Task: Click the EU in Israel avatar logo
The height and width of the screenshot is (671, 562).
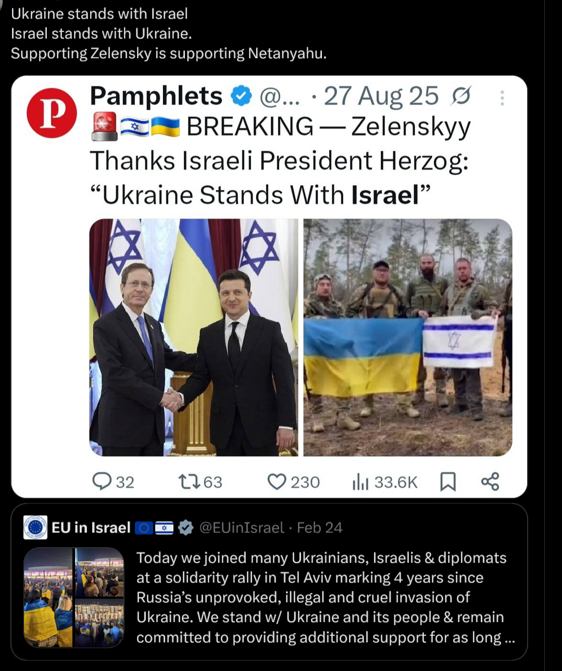Action: (x=35, y=527)
